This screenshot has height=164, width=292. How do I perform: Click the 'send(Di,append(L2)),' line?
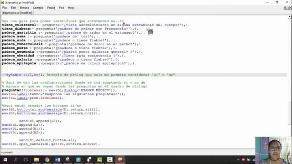[40, 121]
